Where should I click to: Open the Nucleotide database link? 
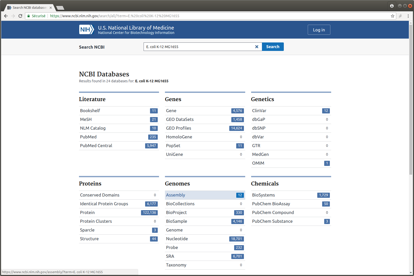click(177, 239)
